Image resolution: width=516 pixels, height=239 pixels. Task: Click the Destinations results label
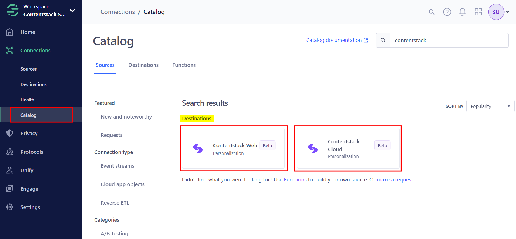(197, 119)
